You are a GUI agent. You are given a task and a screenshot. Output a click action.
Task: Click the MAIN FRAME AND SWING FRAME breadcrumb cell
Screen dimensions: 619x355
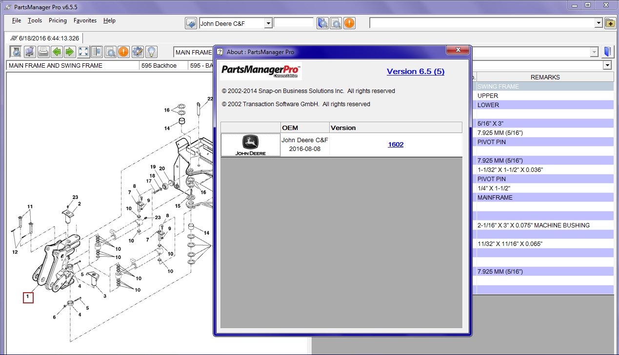pyautogui.click(x=72, y=65)
